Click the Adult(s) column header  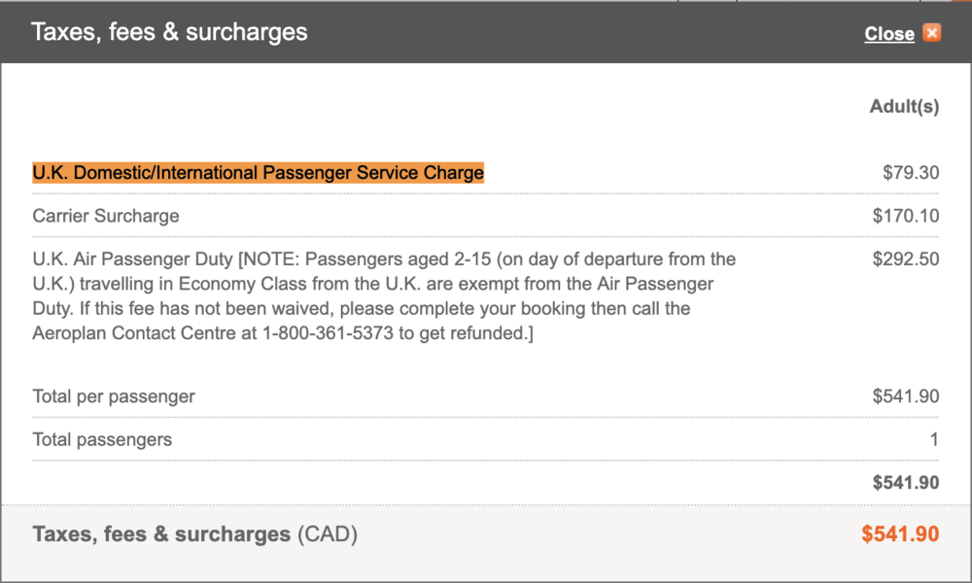(904, 107)
